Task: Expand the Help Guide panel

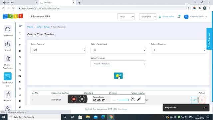Action: point(186,108)
